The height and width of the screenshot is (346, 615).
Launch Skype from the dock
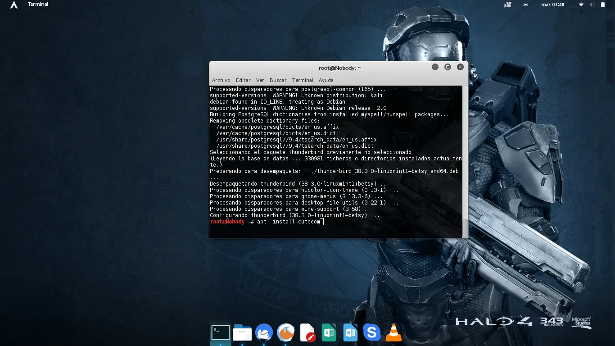click(371, 333)
